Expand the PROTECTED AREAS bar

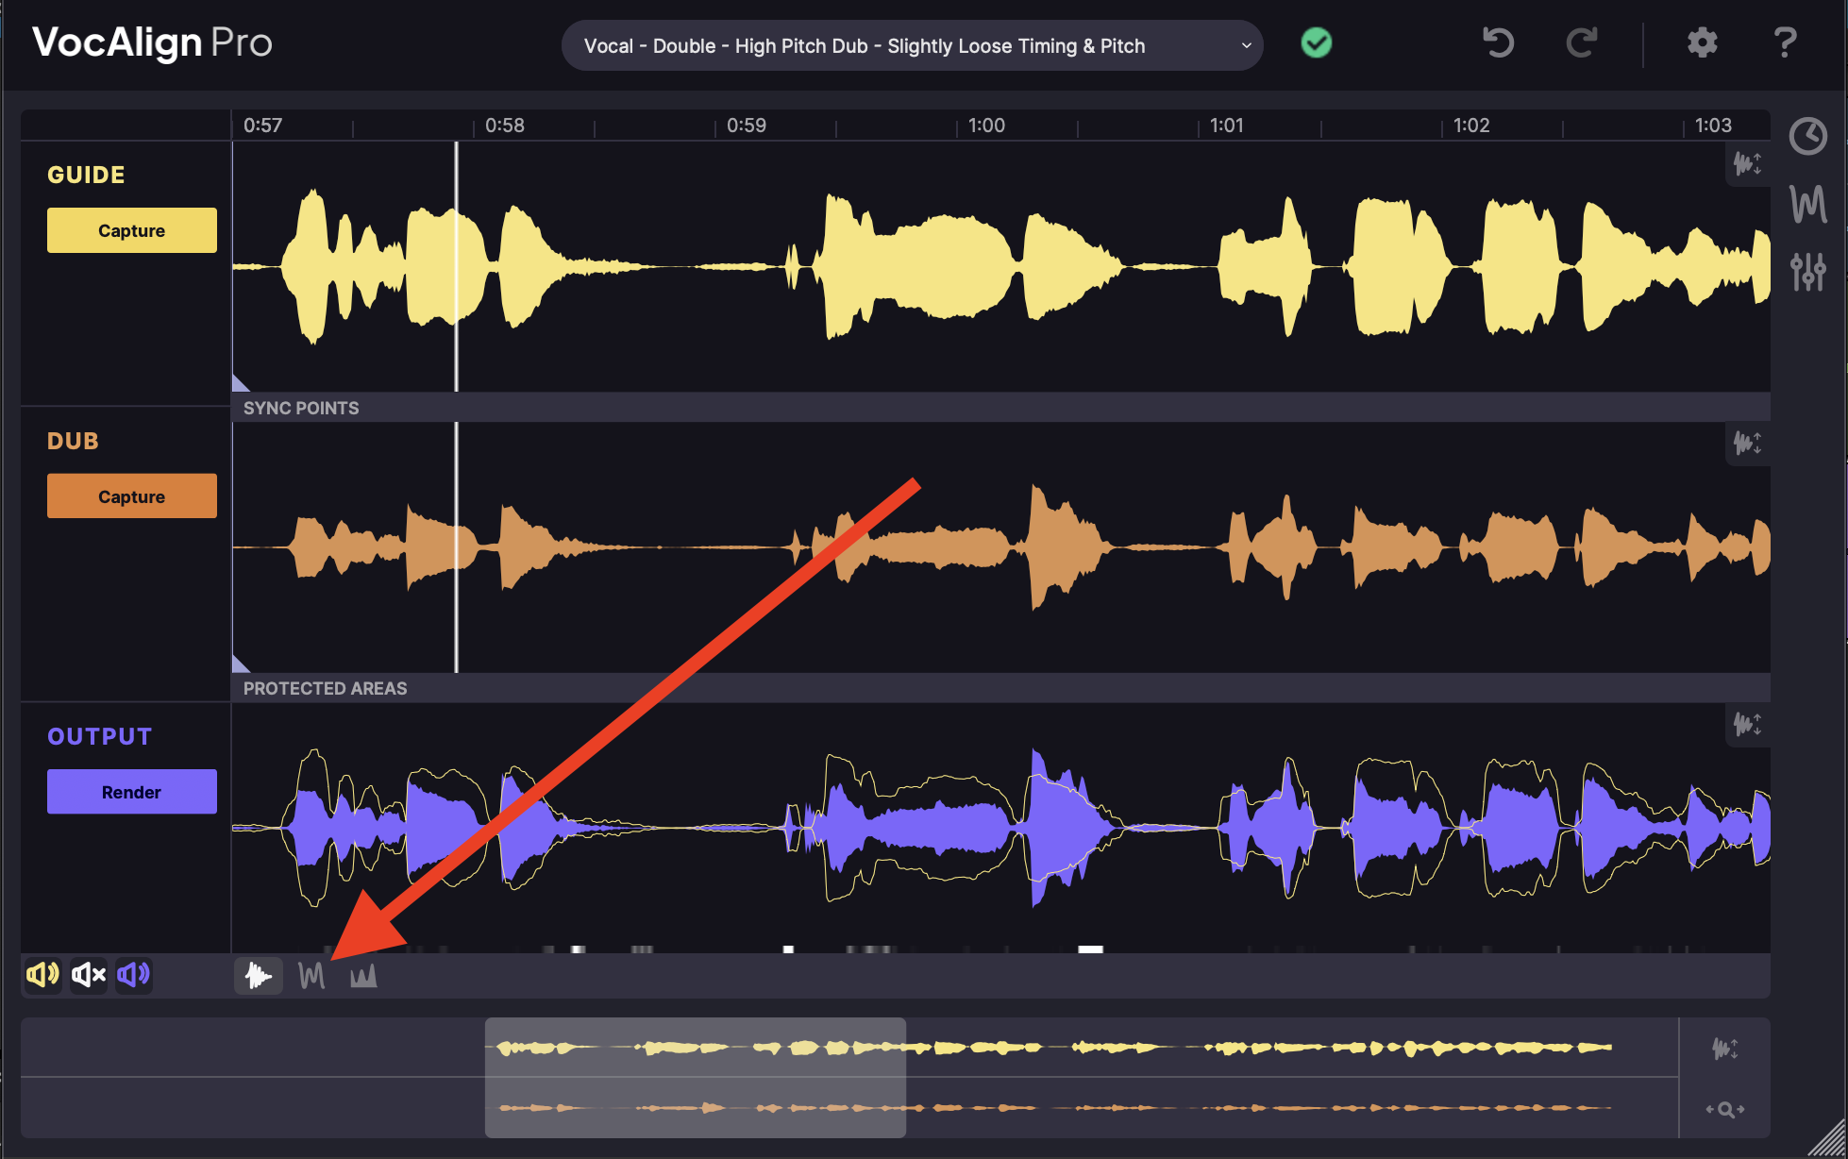pyautogui.click(x=325, y=688)
